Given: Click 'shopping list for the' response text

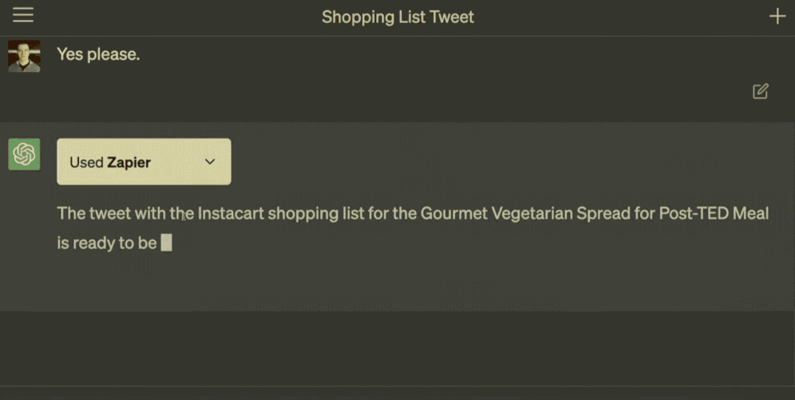Looking at the screenshot, I should coord(342,213).
